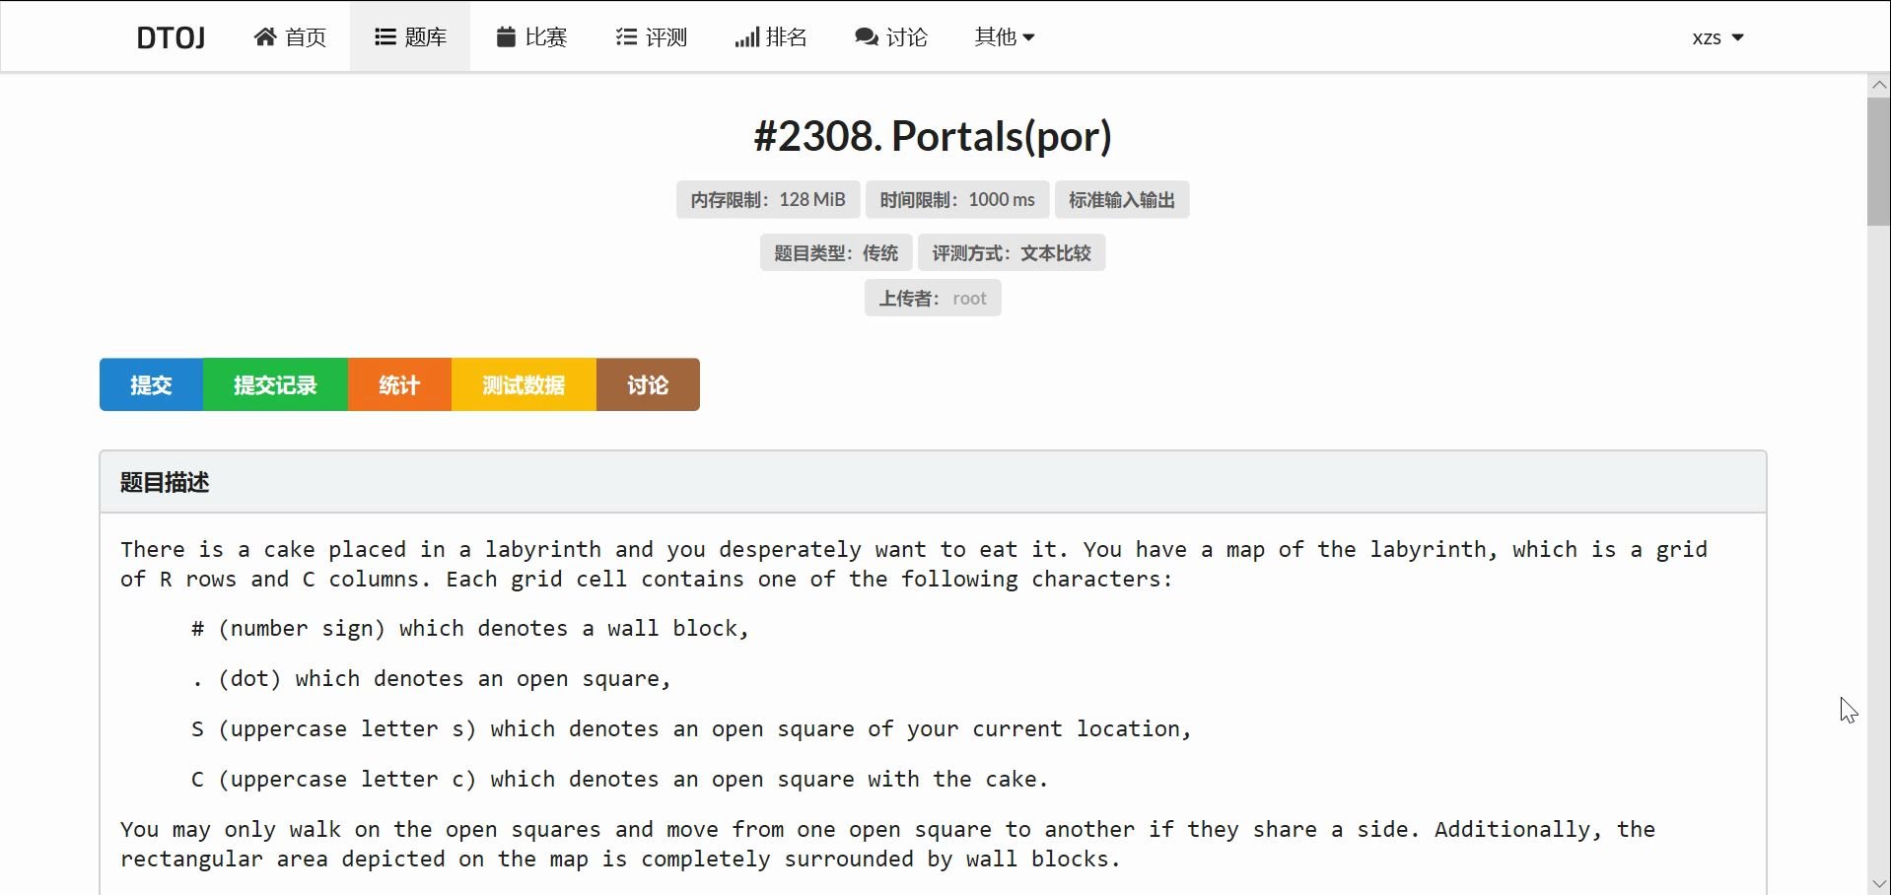Click the '. (dot) which denotes' line
This screenshot has height=895, width=1891.
tap(431, 679)
